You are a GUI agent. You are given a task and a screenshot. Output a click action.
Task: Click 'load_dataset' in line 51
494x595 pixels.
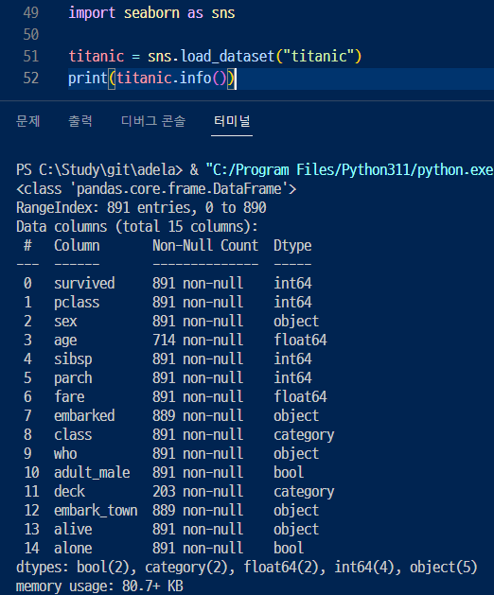227,56
